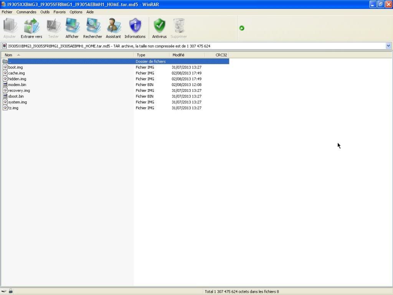Screen dimensions: 393x295
Task: Minimize the WinRAR window
Action: [x=373, y=4]
